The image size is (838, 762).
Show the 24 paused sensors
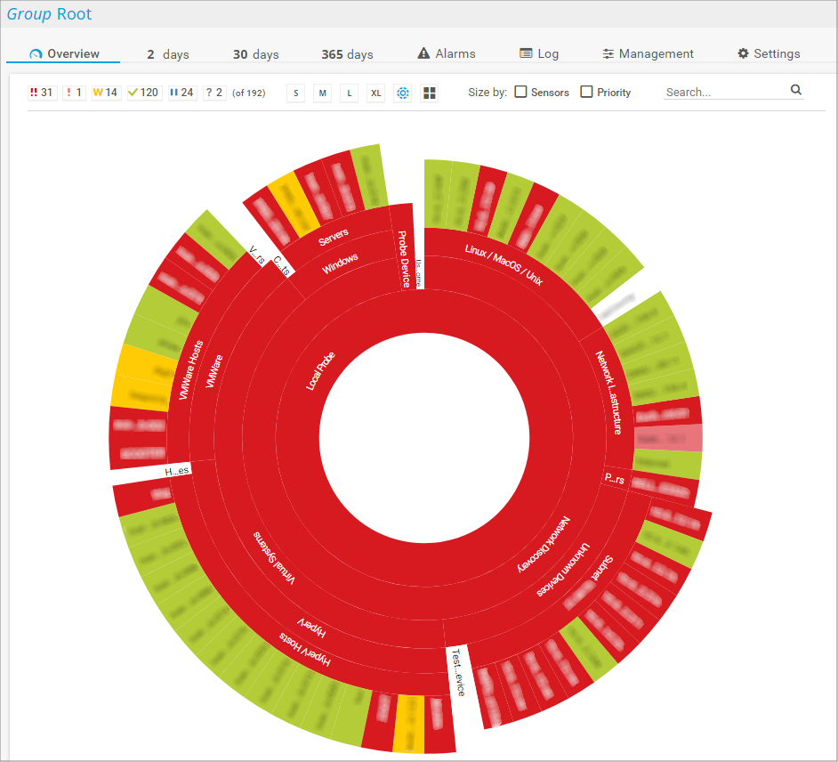click(182, 93)
